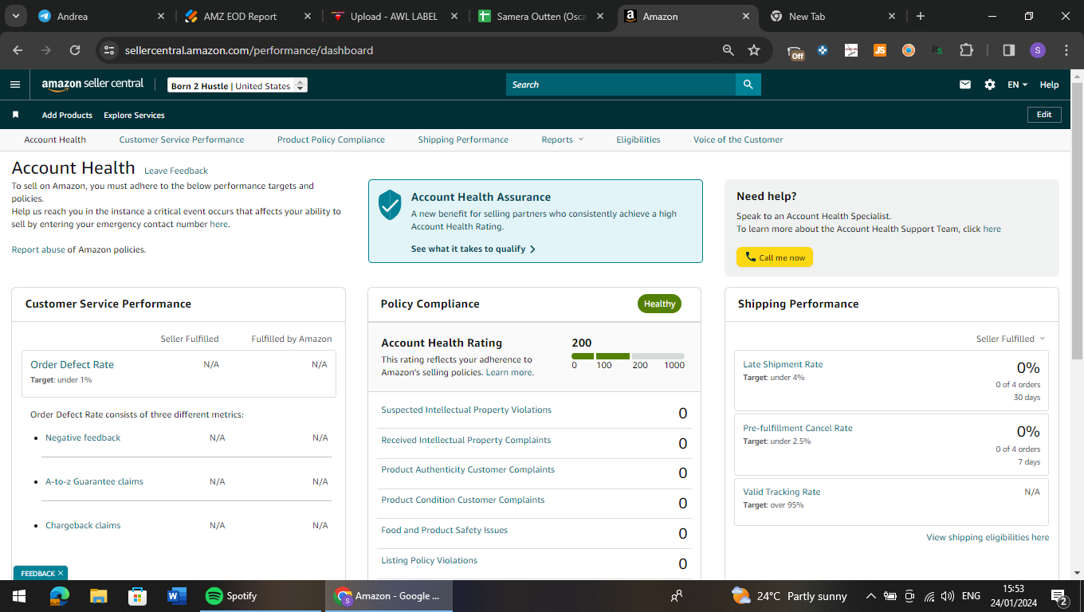Open Suspected Intellectual Property Violations link

coord(466,410)
